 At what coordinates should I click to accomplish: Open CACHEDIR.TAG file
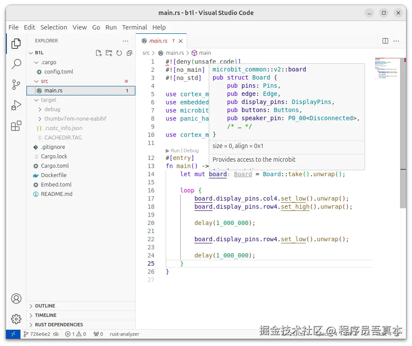tap(81, 138)
